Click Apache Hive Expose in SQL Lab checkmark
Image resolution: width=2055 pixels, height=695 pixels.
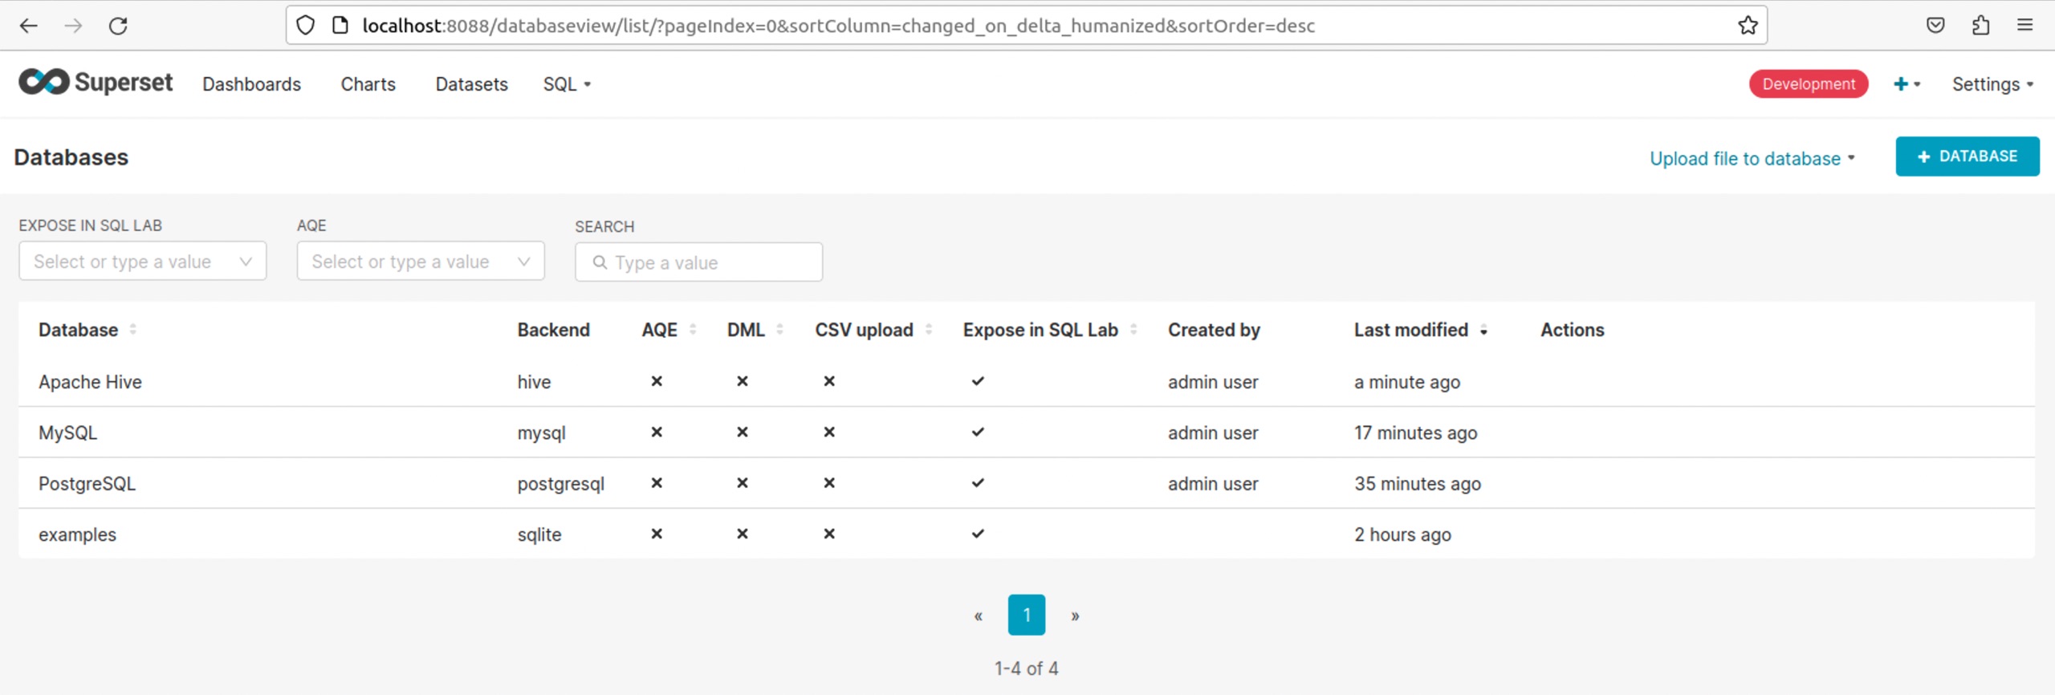(978, 381)
